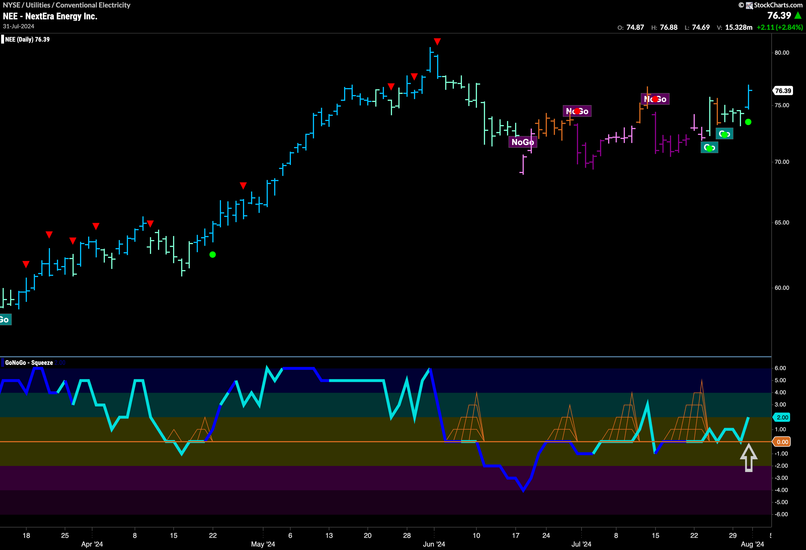Click the 17 date tick label
This screenshot has height=550, width=806.
(x=516, y=536)
